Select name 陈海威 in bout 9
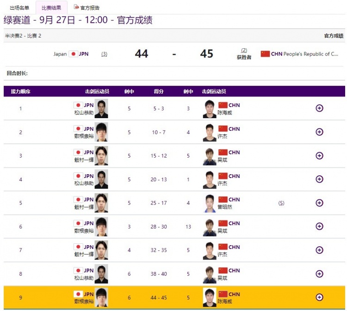This screenshot has width=347, height=311. click(x=224, y=301)
